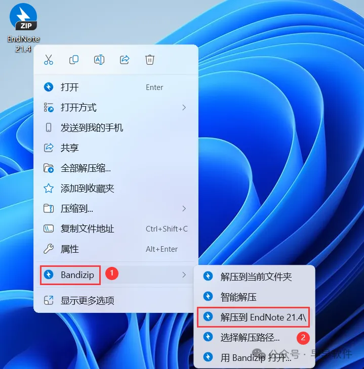The height and width of the screenshot is (369, 364).
Task: Expand the 压缩到... submenu chevron
Action: [x=184, y=208]
